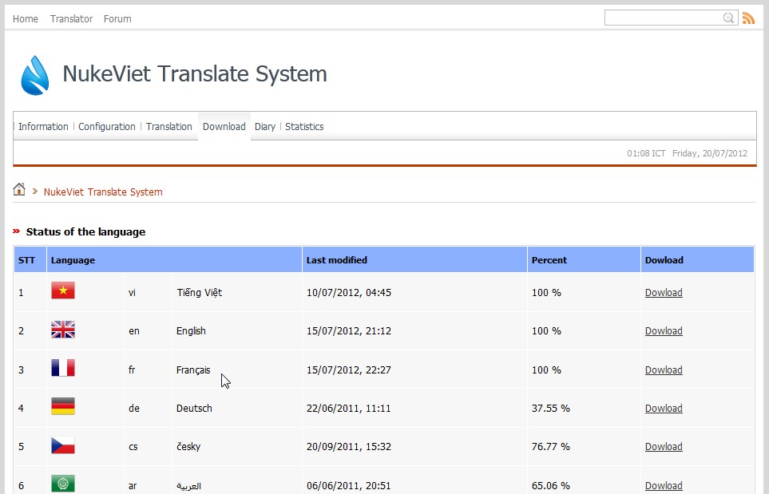Click the 10/07/2012, 04:45 date cell
Viewport: 769px width, 494px height.
point(349,293)
